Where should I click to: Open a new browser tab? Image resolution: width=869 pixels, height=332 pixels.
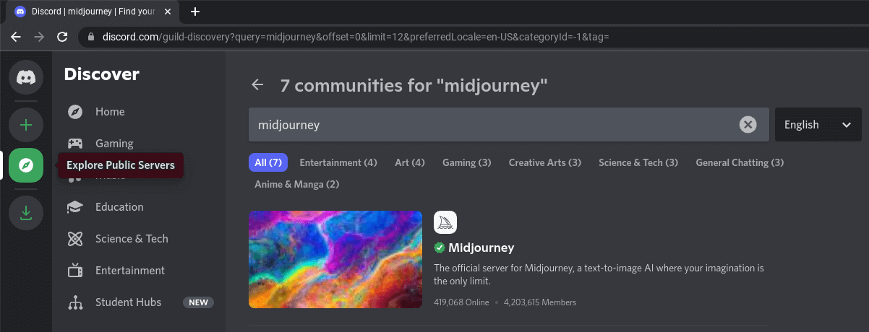point(194,12)
